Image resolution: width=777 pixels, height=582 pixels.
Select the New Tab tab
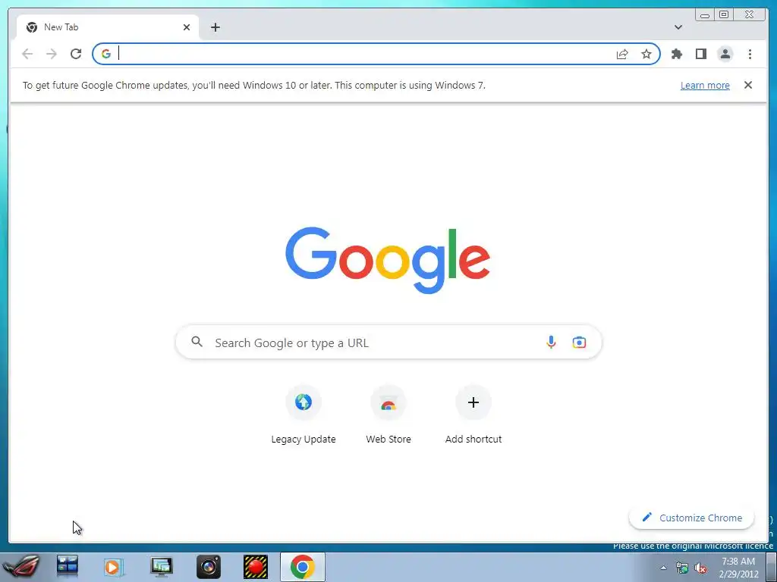click(x=108, y=27)
